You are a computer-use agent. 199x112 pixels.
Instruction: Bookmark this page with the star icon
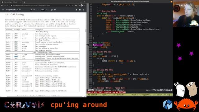pyautogui.click(x=72, y=6)
